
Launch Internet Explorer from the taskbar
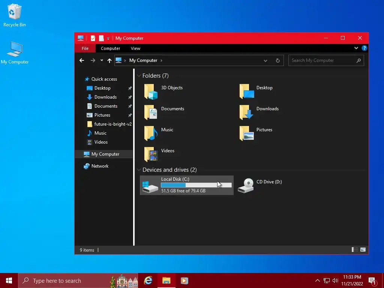[x=148, y=280]
